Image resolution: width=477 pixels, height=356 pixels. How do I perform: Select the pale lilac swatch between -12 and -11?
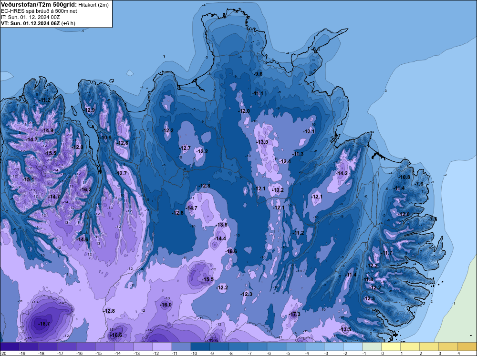tap(162, 346)
